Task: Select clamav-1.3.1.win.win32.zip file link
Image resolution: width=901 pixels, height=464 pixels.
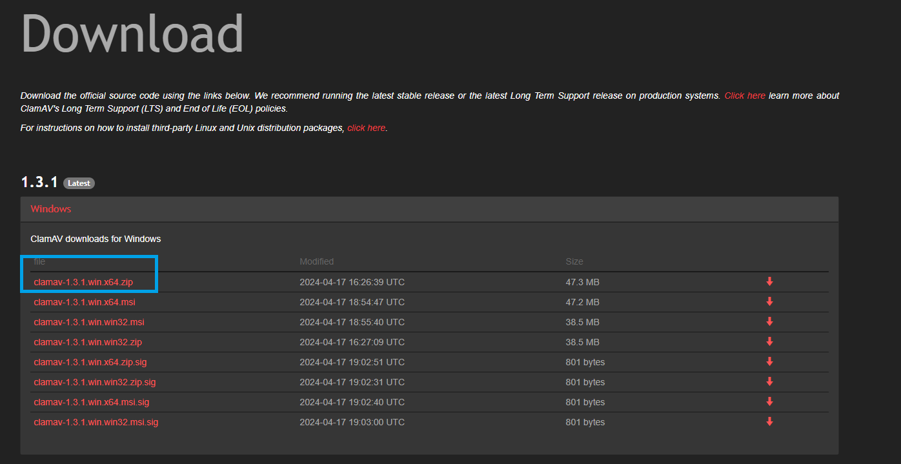Action: pos(88,342)
